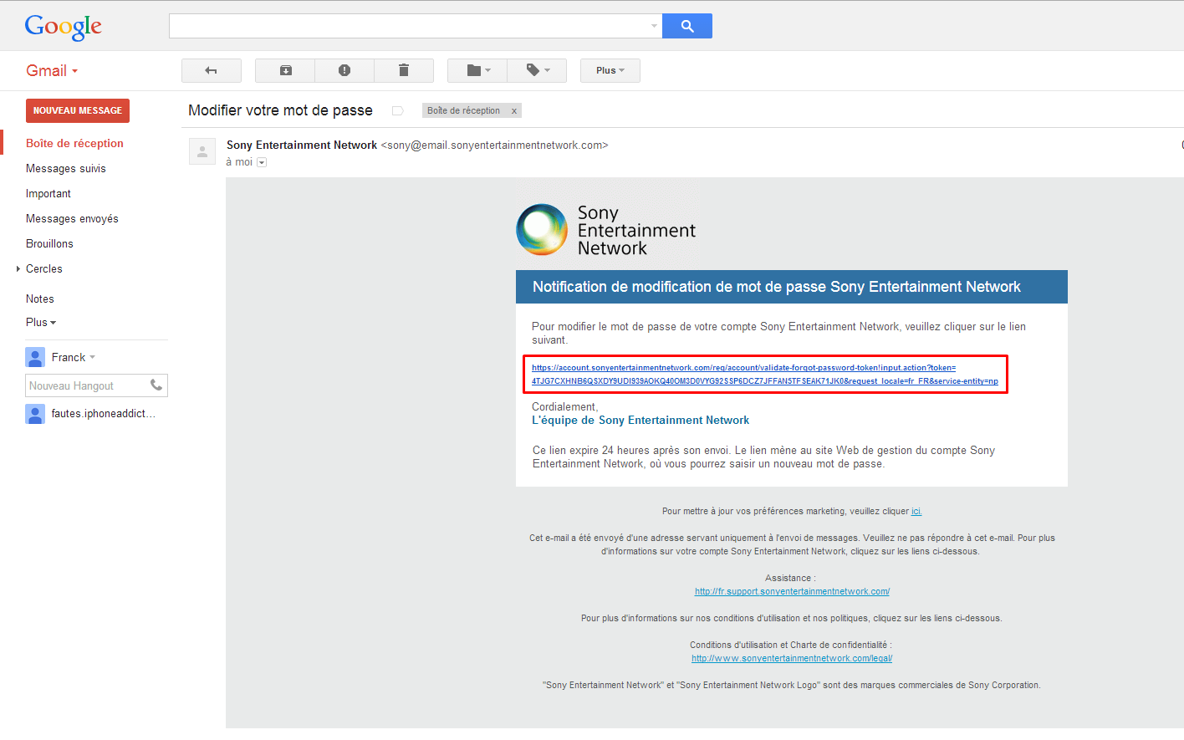
Task: Open Messages envoyés folder
Action: click(x=72, y=218)
